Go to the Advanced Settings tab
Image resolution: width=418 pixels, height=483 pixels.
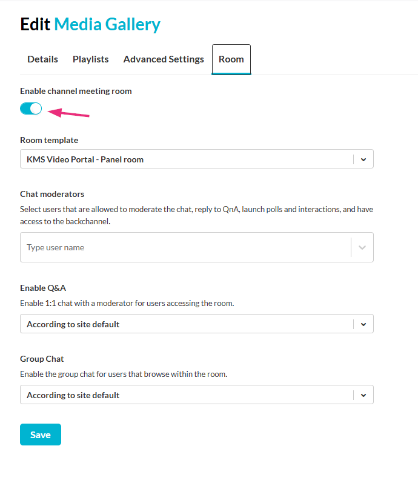pos(164,59)
